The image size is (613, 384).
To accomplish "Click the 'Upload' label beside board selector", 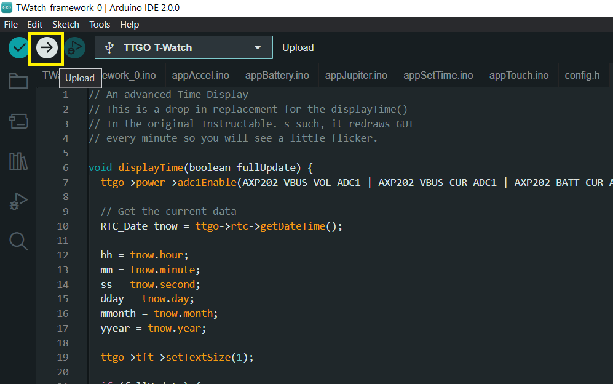I will [x=298, y=48].
